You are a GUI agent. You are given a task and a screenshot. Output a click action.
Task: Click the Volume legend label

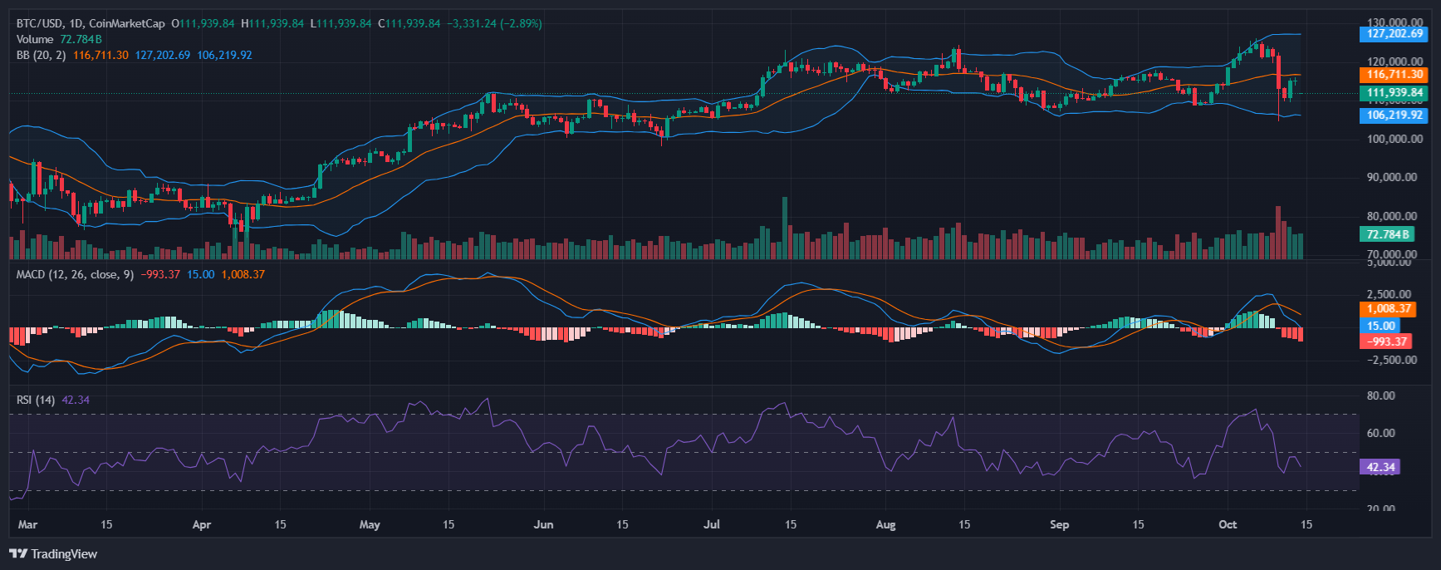(35, 39)
